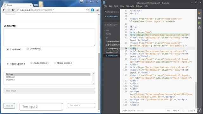Click the Comments textarea
This screenshot has width=203, height=114.
[x=49, y=37]
